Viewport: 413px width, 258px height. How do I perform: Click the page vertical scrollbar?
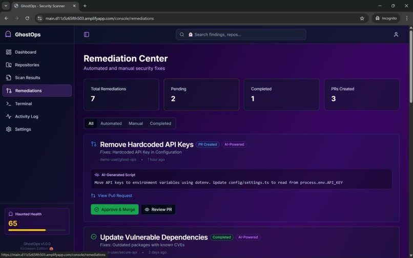(x=411, y=67)
